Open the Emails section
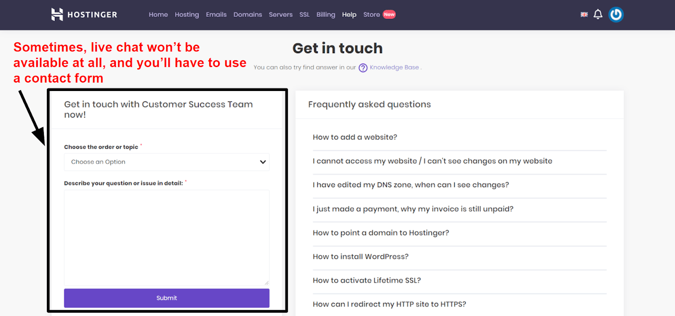The width and height of the screenshot is (675, 316). 216,14
